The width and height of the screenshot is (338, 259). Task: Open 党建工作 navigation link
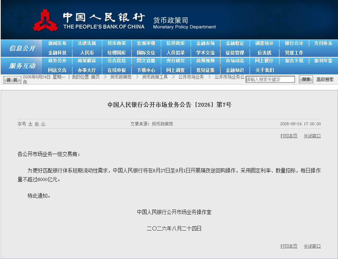click(294, 53)
